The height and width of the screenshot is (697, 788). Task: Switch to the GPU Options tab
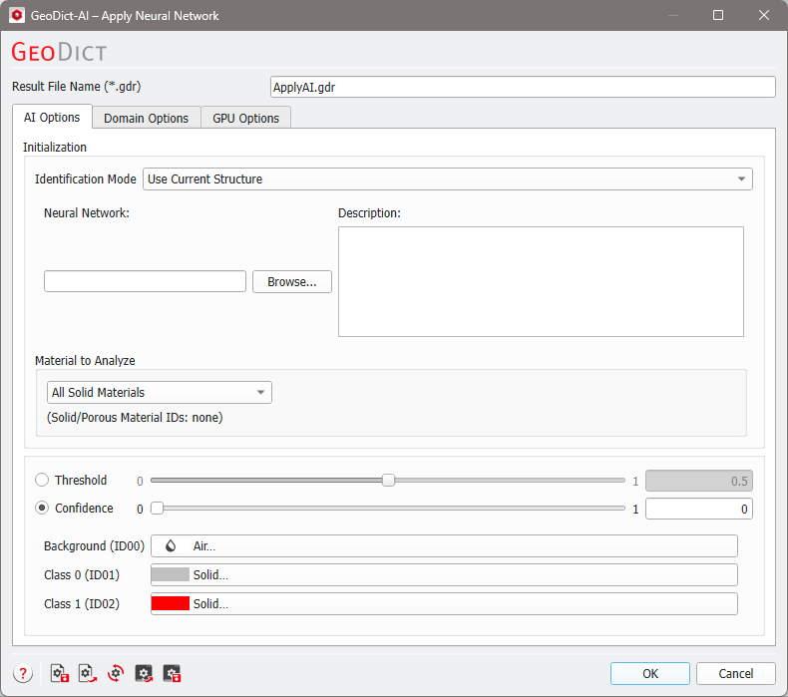245,118
